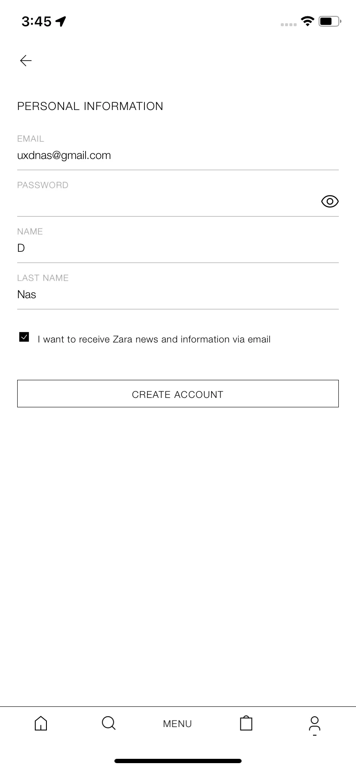This screenshot has height=770, width=356.
Task: Tap the Wi-Fi status icon
Action: (307, 21)
